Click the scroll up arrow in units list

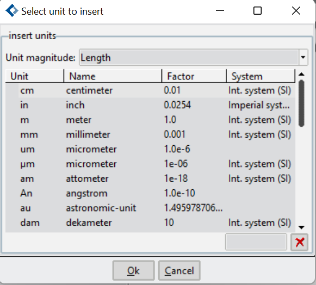301,75
